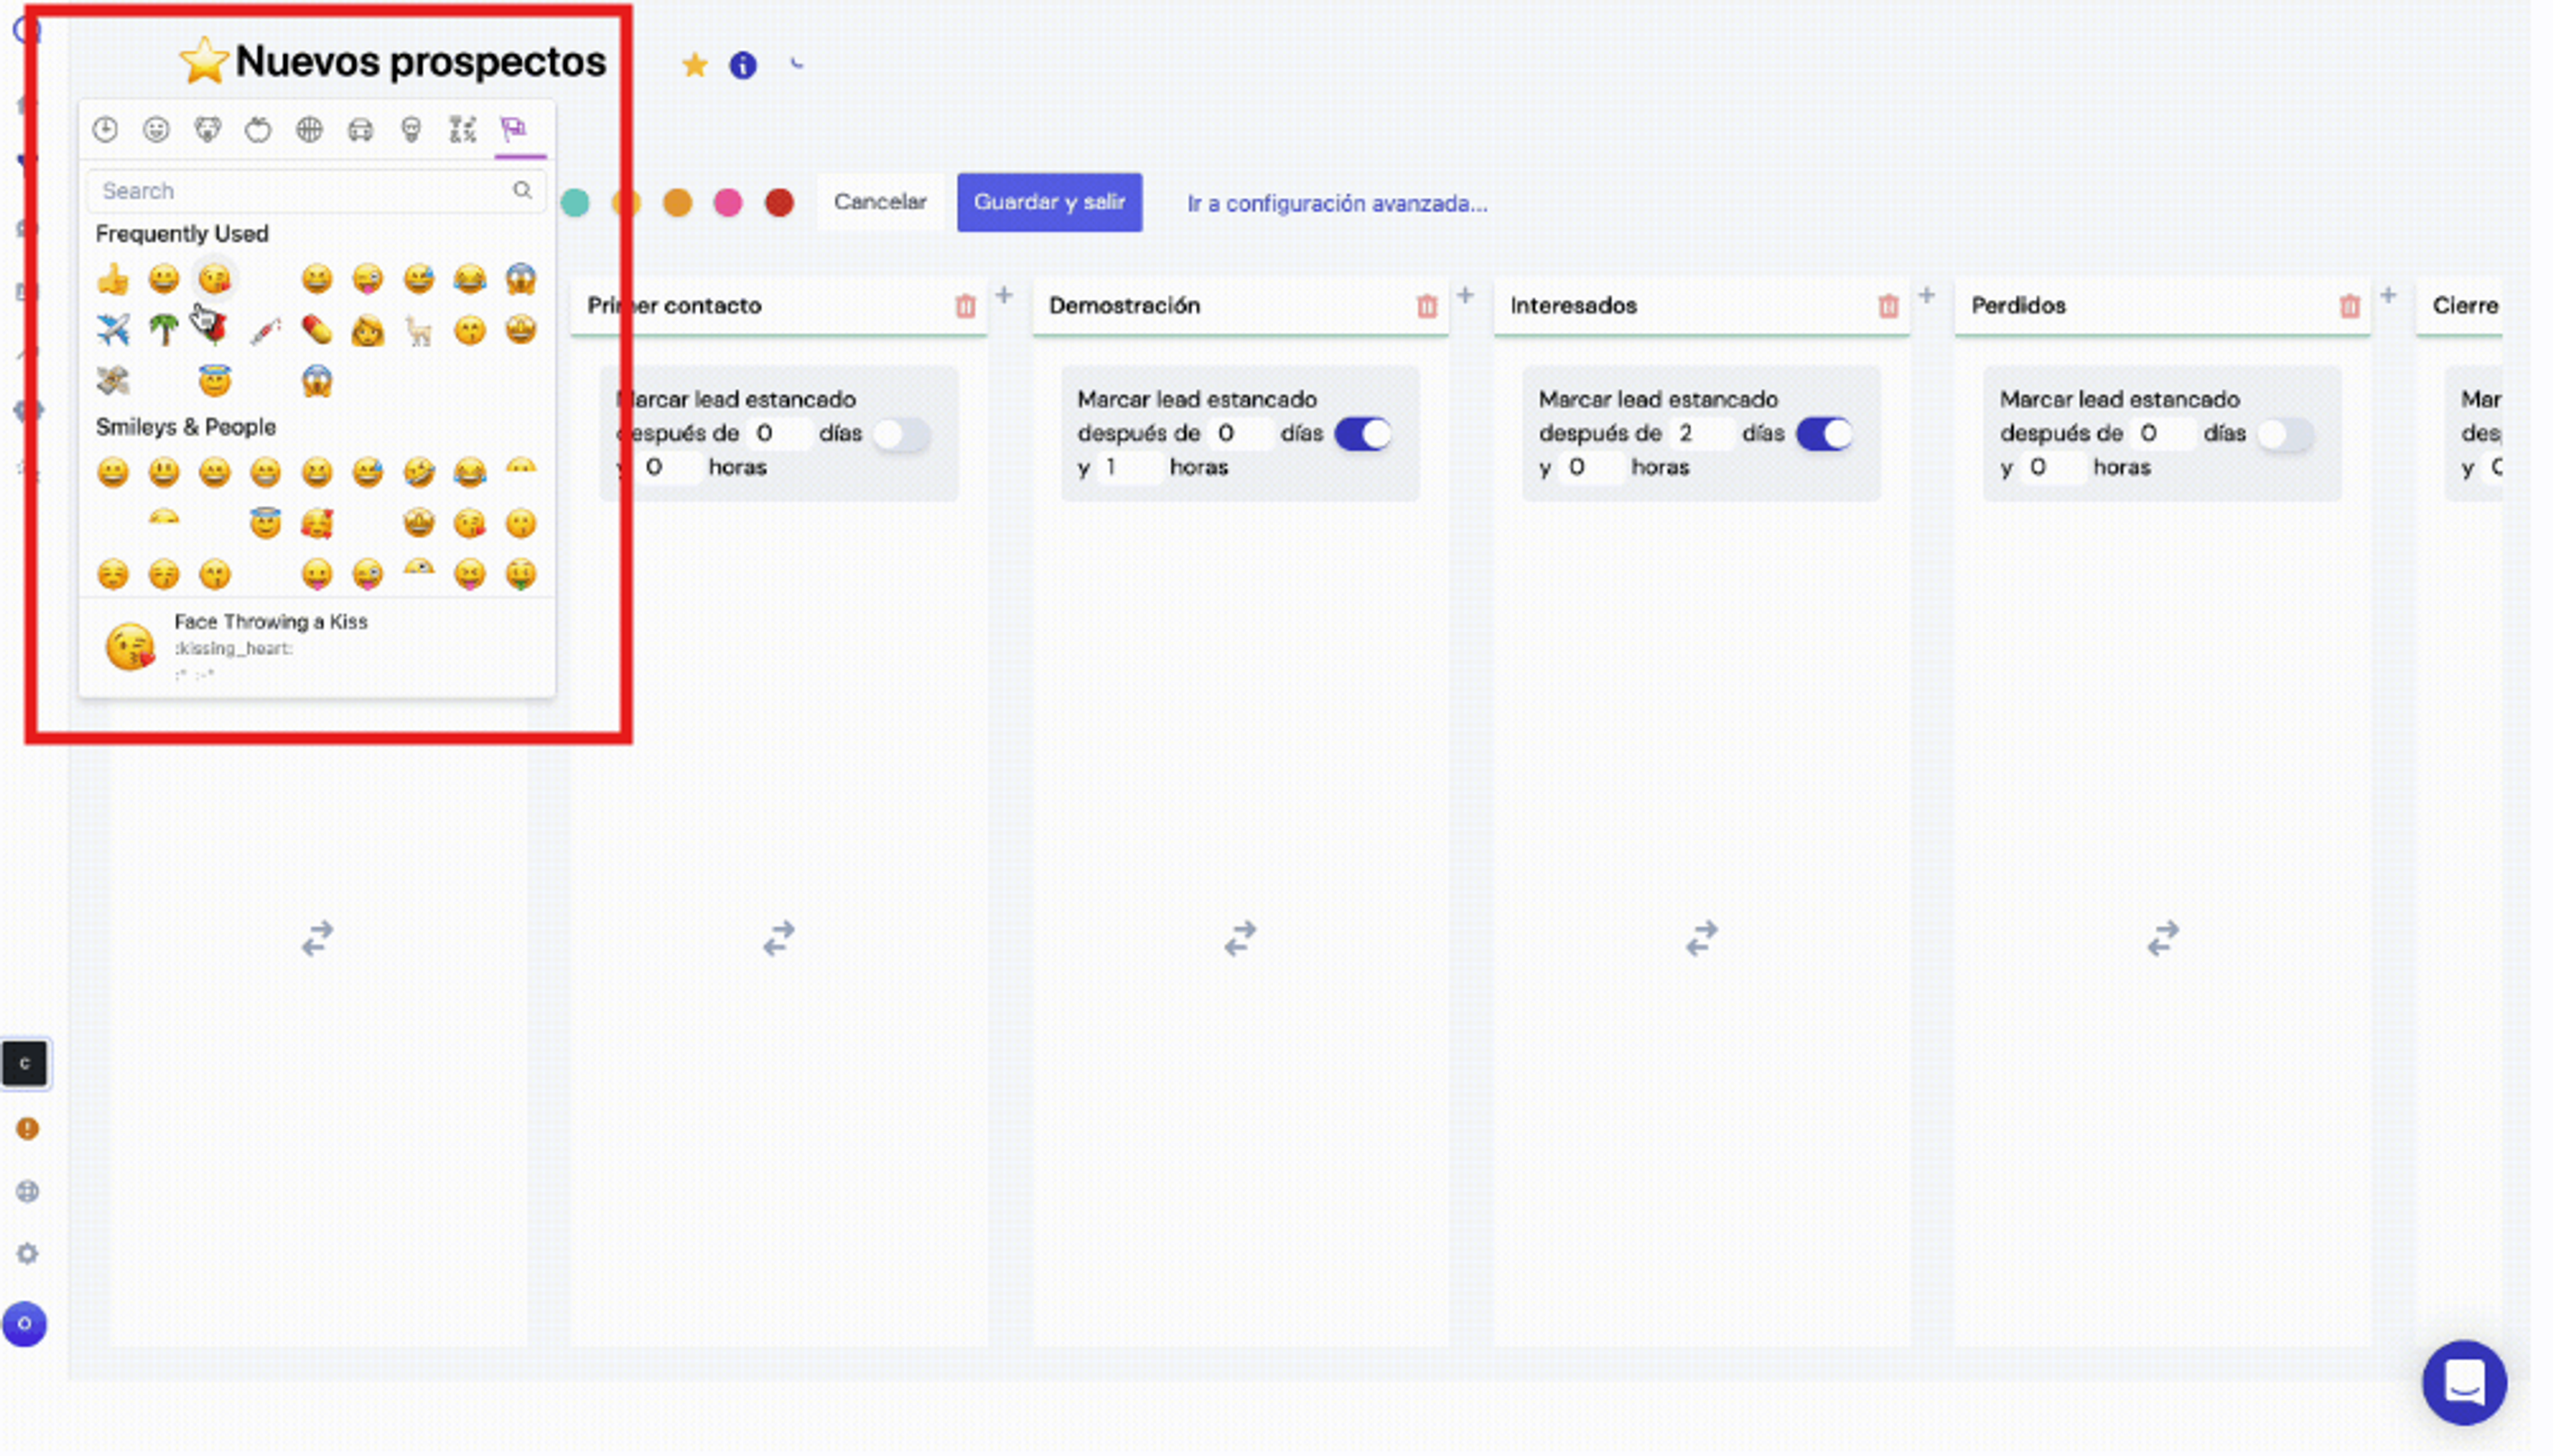Pick the palm tree emoji
Viewport: 2553px width, 1456px height.
pyautogui.click(x=164, y=329)
